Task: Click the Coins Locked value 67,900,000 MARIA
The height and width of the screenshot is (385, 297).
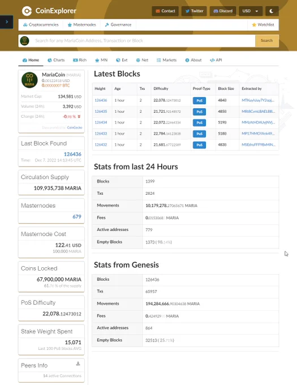Action: tap(59, 280)
